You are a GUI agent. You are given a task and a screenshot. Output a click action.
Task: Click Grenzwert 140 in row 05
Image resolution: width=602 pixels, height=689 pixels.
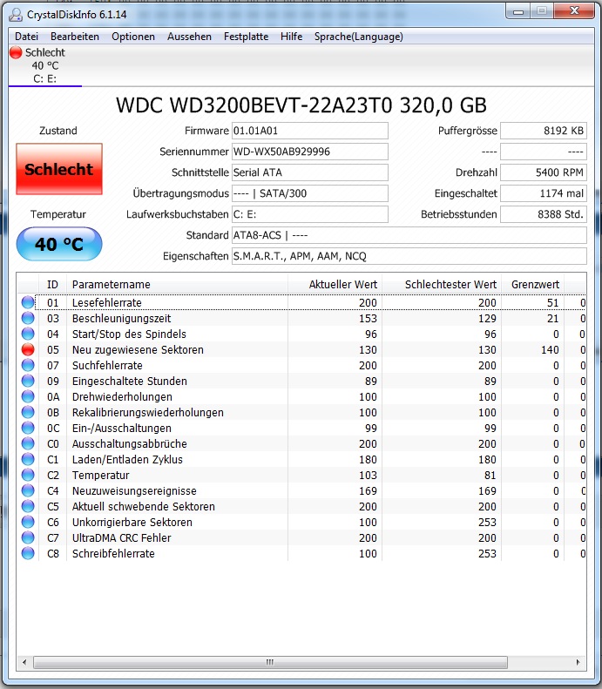[x=550, y=350]
